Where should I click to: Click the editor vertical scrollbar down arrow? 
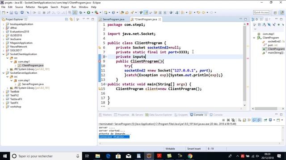(244, 105)
